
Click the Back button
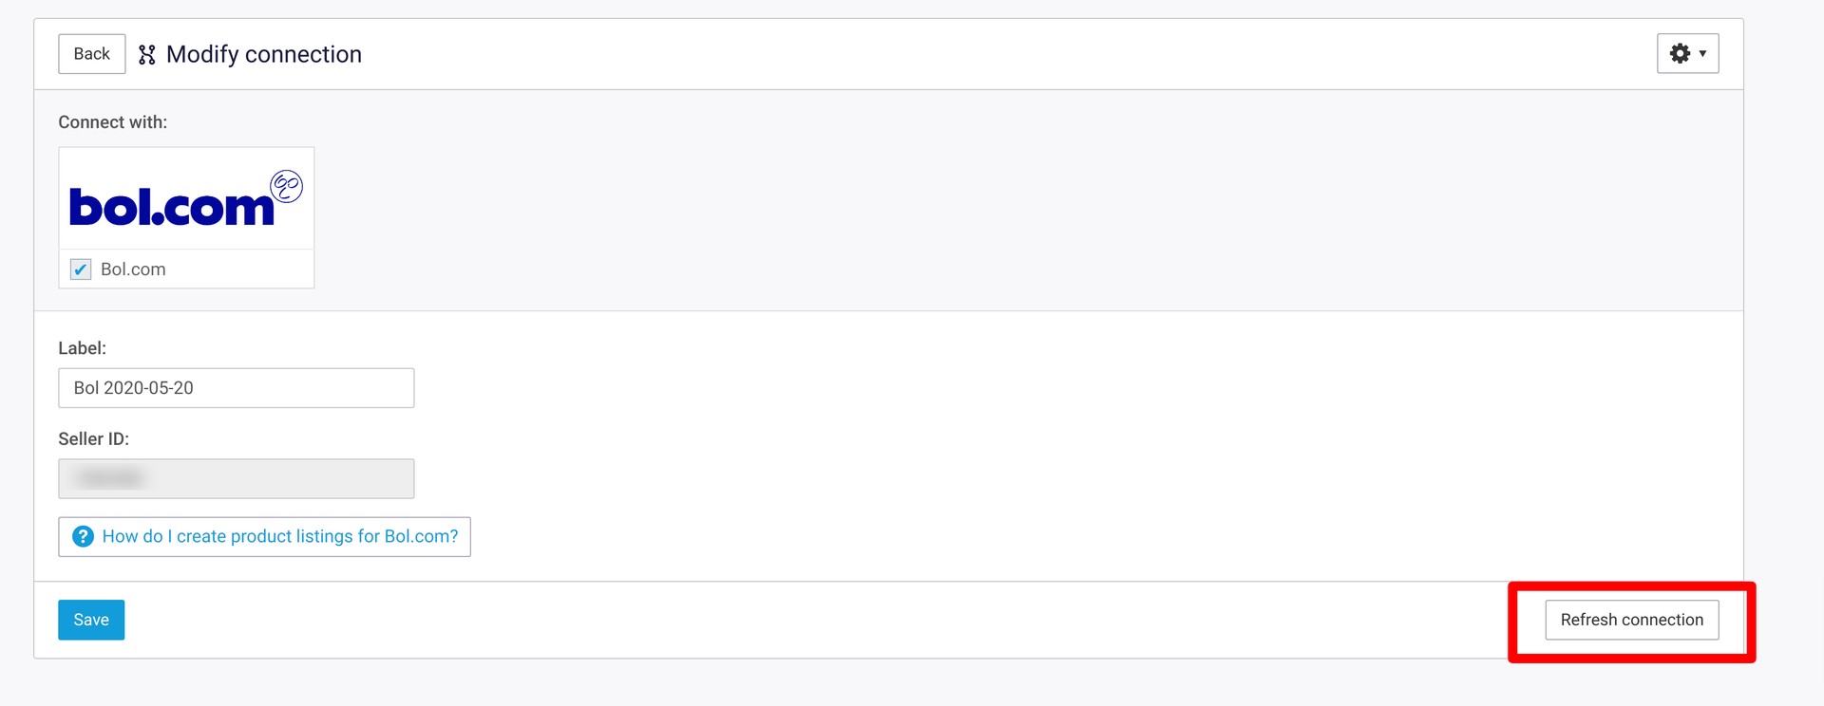point(91,54)
